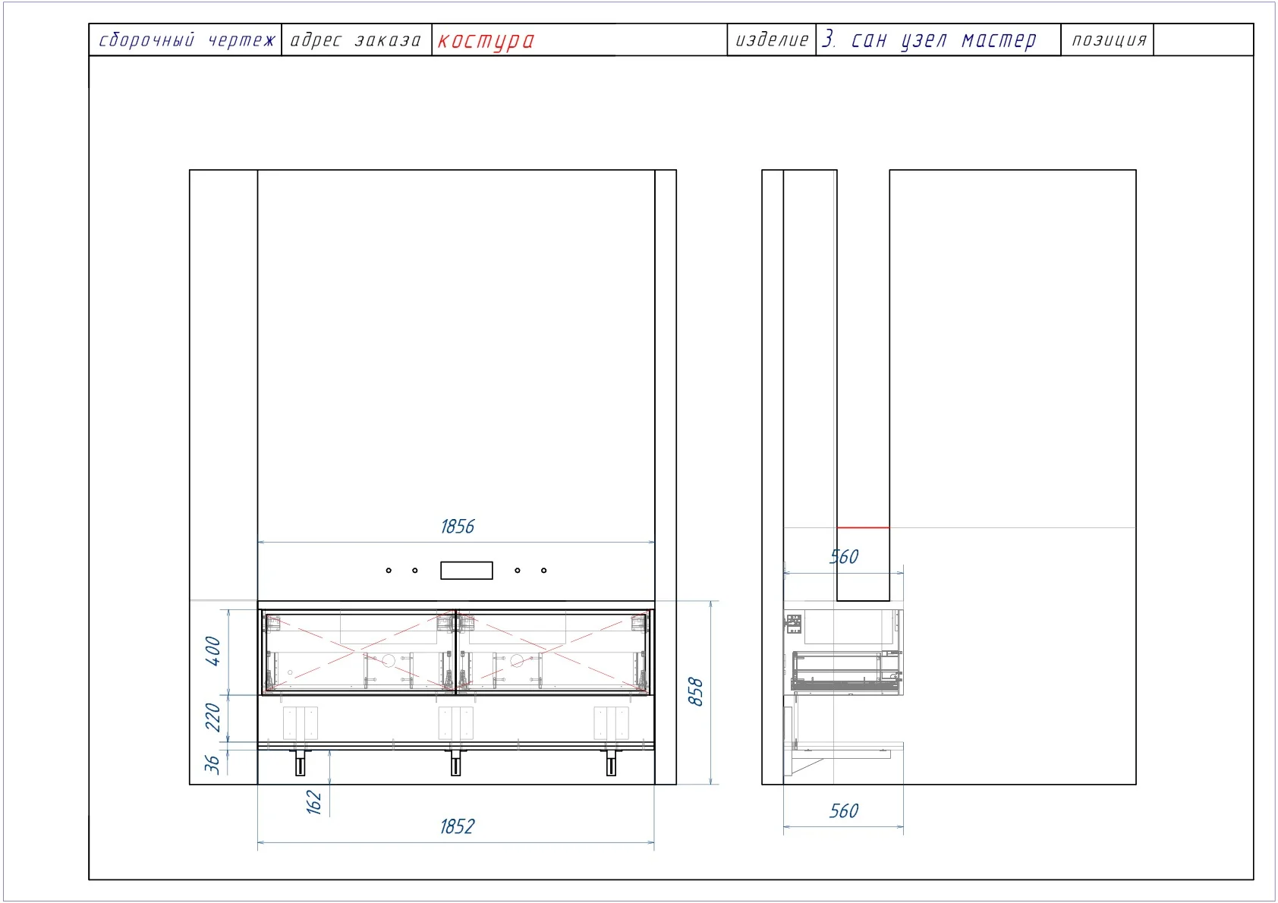This screenshot has height=903, width=1278.
Task: Click the 220 vertical dimension text
Action: coord(213,718)
